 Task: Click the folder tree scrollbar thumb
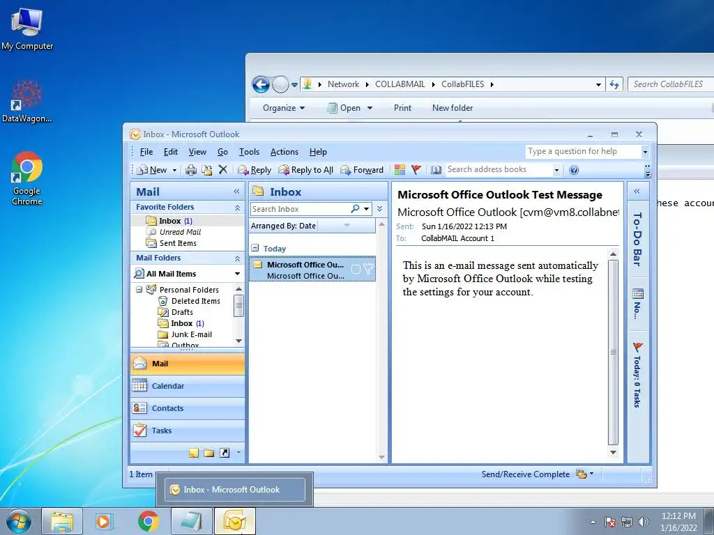pos(238,305)
